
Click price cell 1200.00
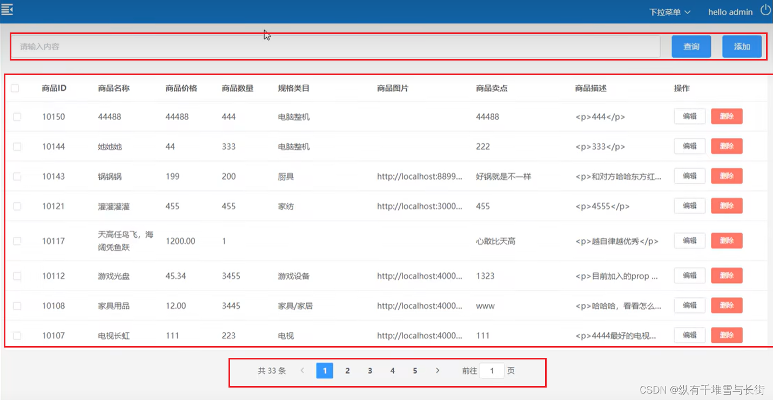pos(180,241)
